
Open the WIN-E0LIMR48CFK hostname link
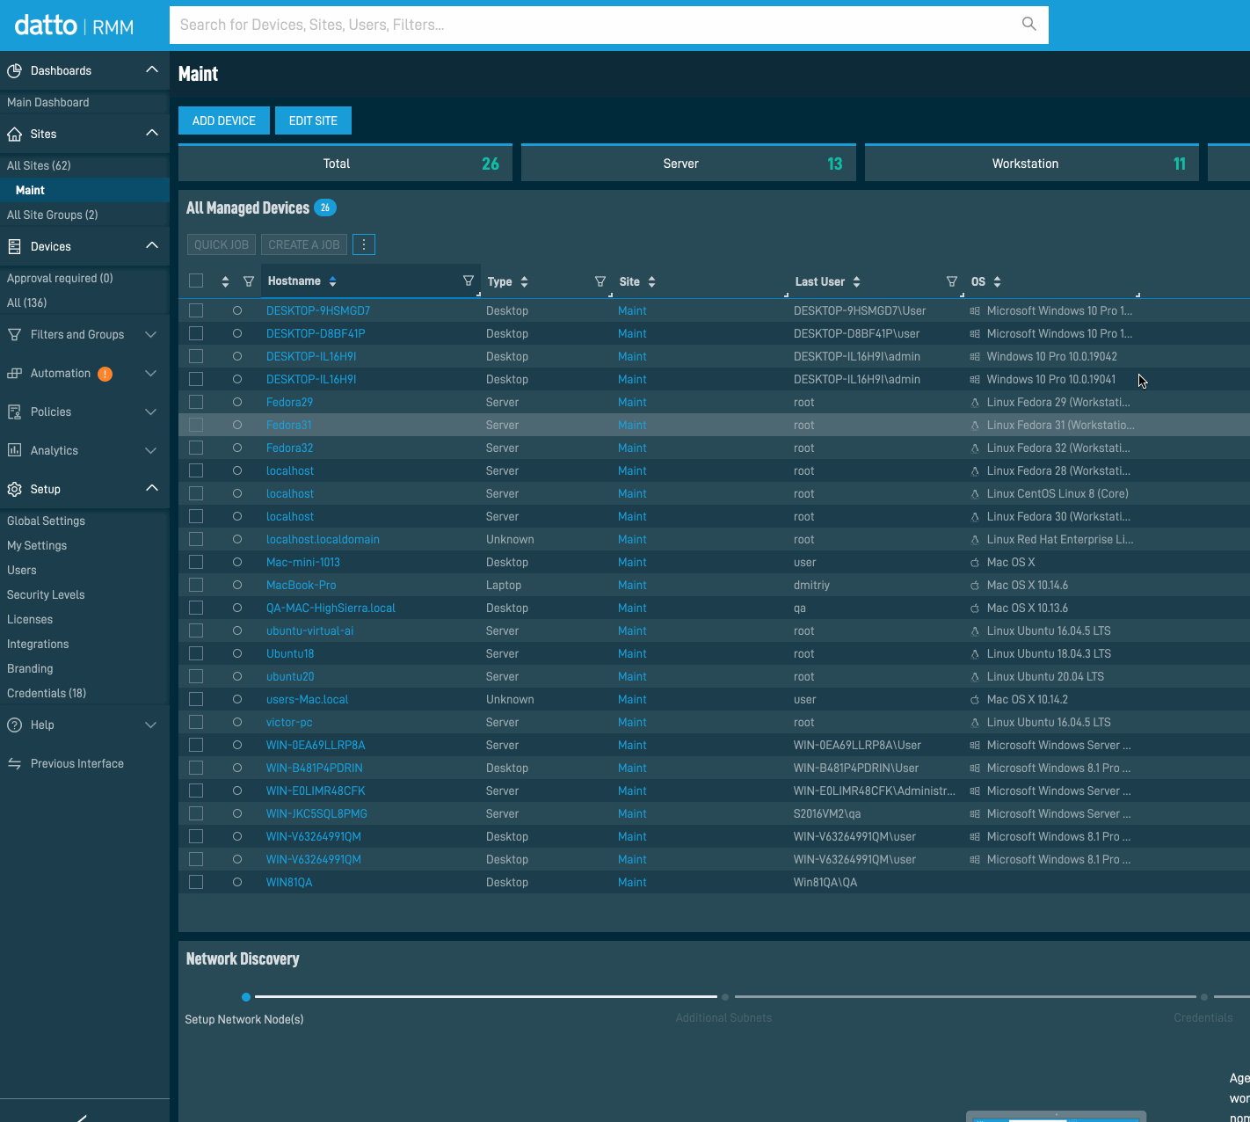pyautogui.click(x=316, y=790)
